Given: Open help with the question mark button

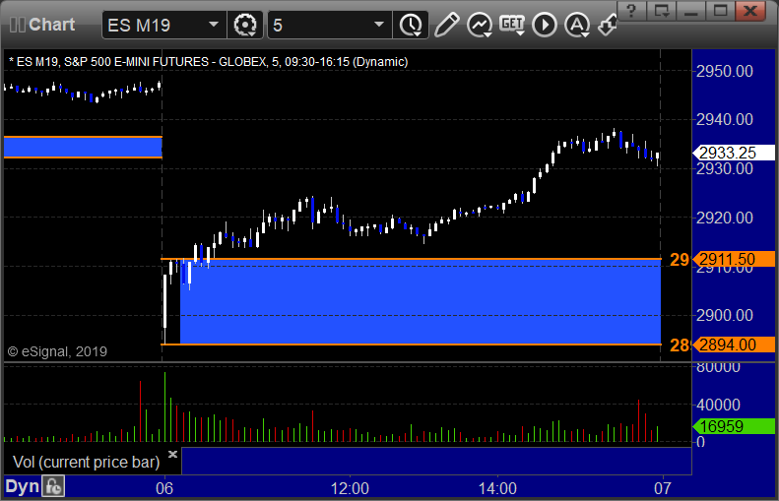Looking at the screenshot, I should [631, 11].
